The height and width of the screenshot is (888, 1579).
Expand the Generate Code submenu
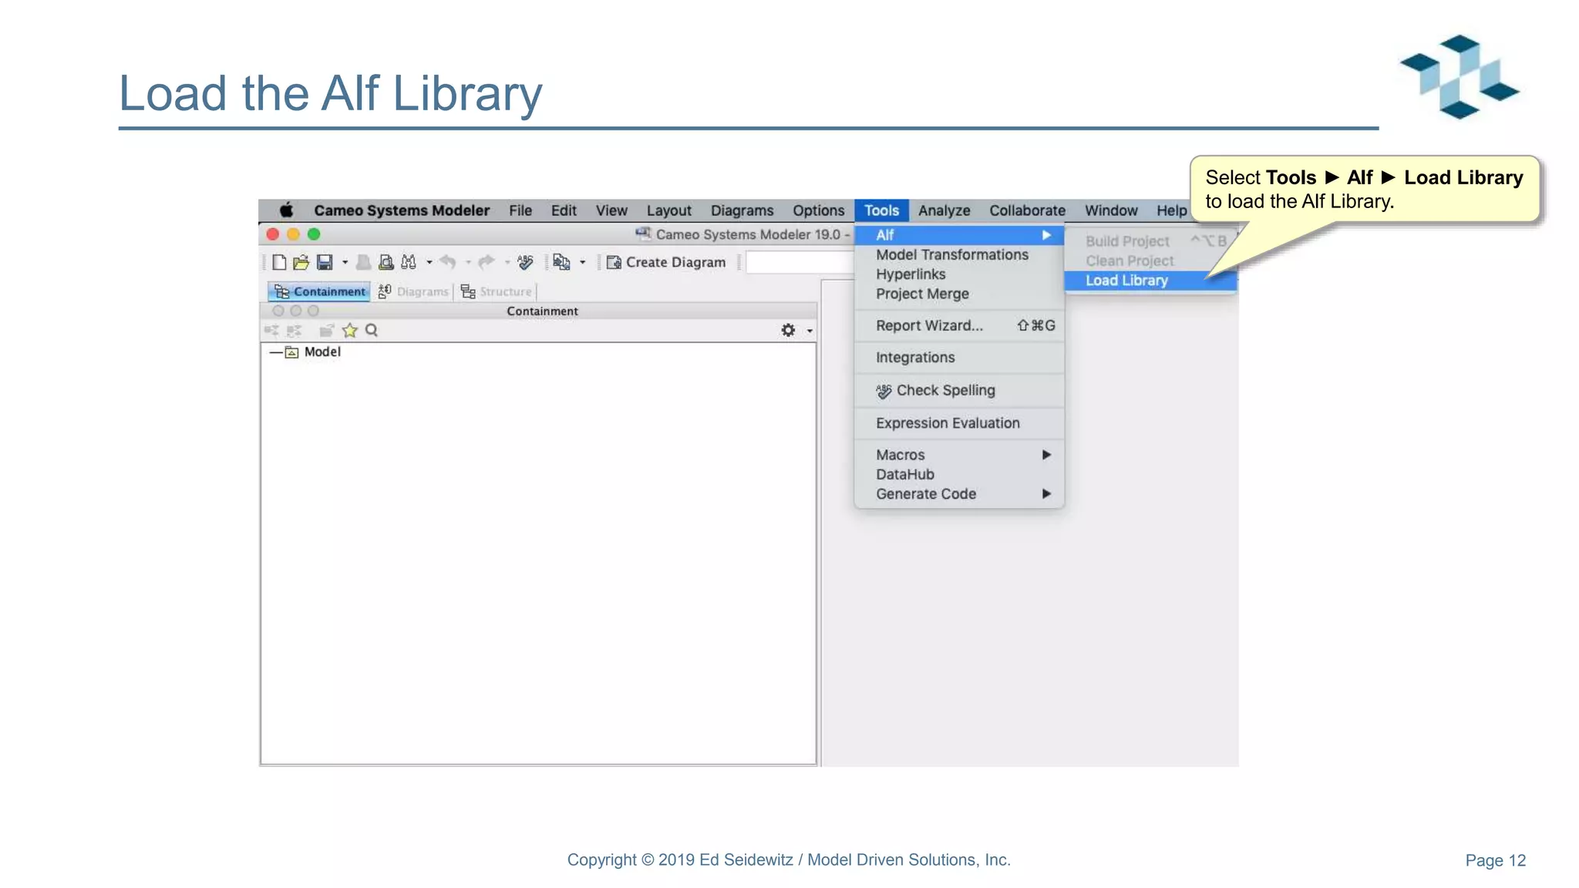tap(959, 494)
